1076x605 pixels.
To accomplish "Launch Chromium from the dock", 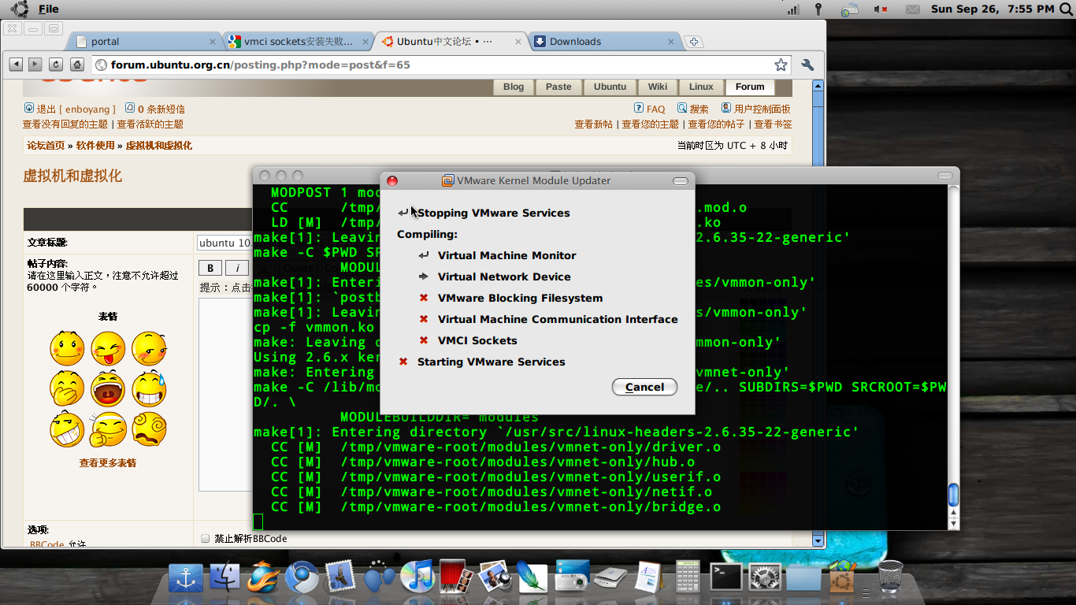I will click(302, 577).
